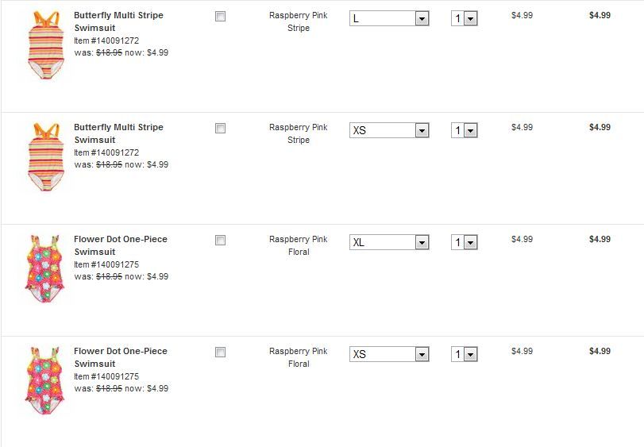This screenshot has height=447, width=644.
Task: Check the box for size L striped swimsuit
Action: 220,17
